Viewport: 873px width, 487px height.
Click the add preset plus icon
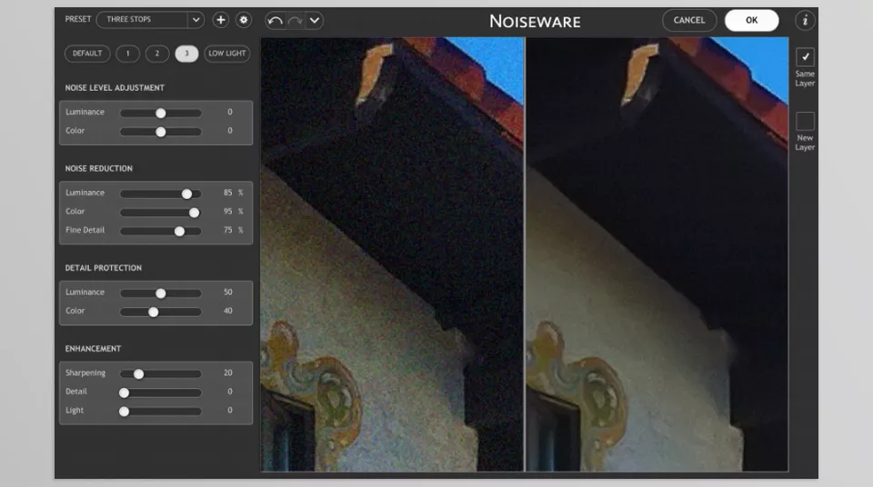pos(220,20)
